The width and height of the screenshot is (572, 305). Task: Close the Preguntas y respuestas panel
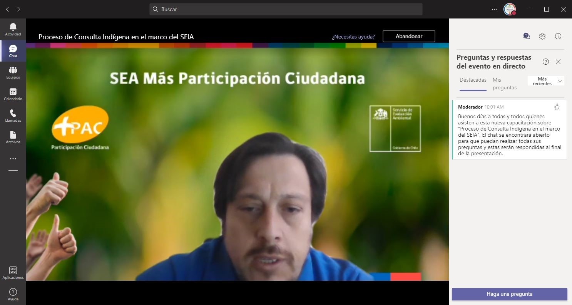558,62
